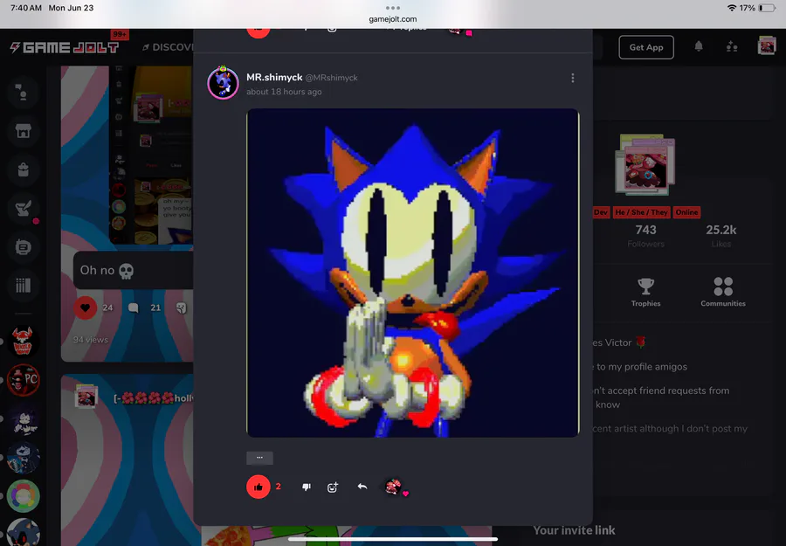This screenshot has height=546, width=786.
Task: Click the gamejolt.com address bar
Action: [x=393, y=19]
